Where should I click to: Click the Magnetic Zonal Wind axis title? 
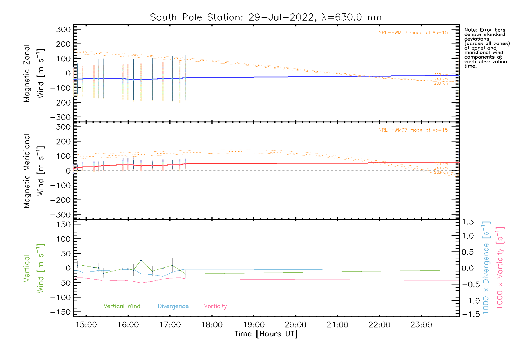click(x=33, y=73)
